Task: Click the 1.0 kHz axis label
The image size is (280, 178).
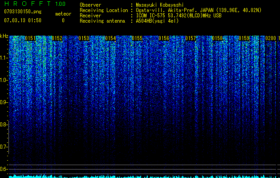Action: (4, 80)
